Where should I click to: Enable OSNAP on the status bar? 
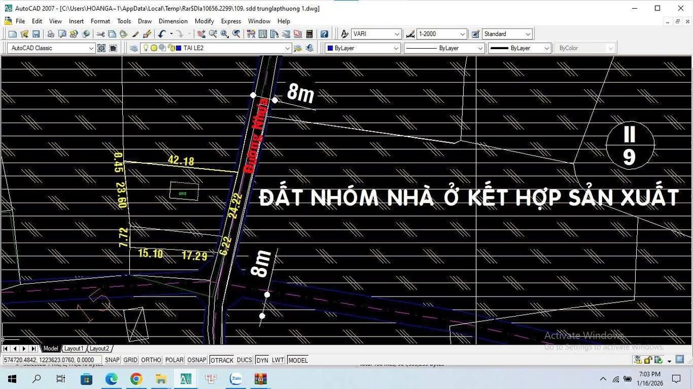196,360
